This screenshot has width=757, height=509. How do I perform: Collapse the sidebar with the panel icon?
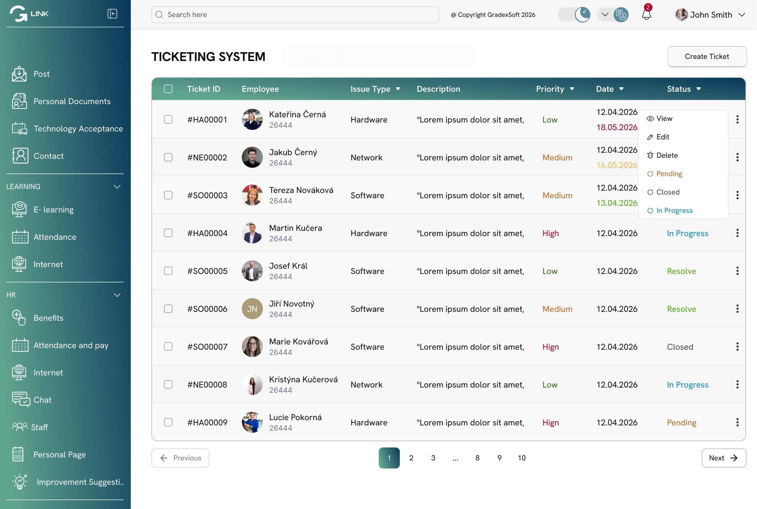coord(112,14)
